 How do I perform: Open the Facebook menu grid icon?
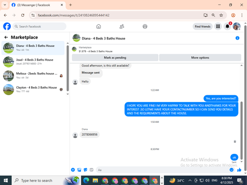point(218,26)
